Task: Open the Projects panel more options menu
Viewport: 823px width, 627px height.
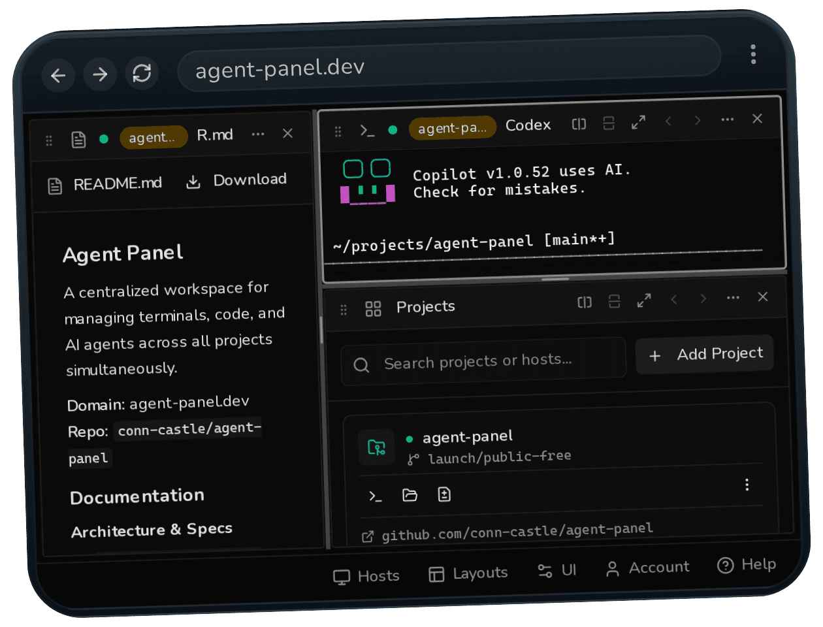Action: pyautogui.click(x=734, y=298)
